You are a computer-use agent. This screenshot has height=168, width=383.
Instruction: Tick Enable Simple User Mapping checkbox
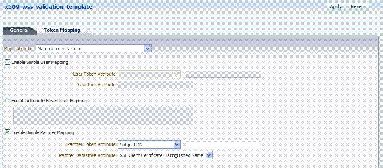(8, 62)
